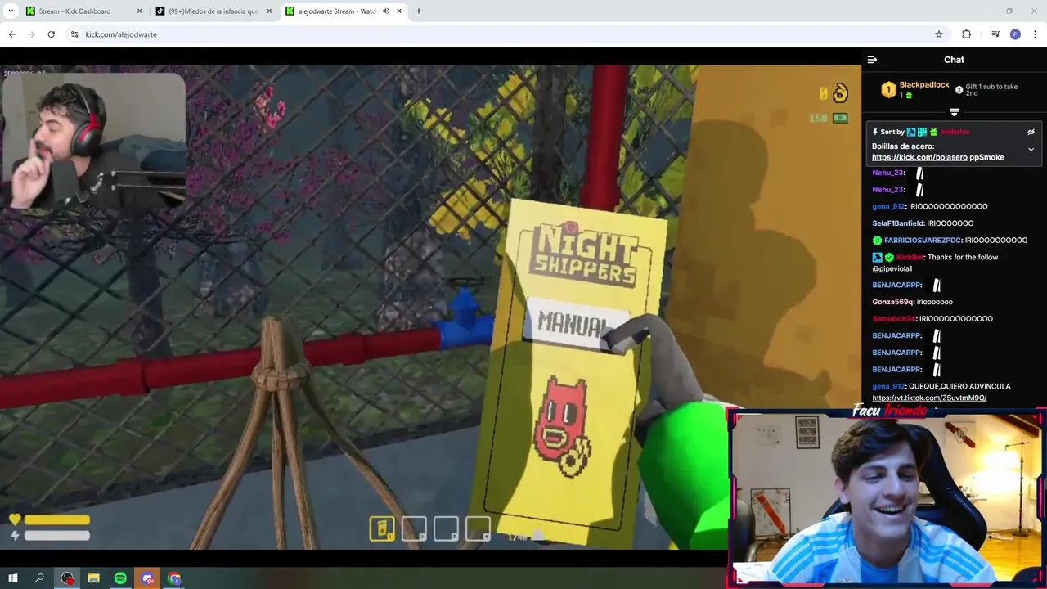Open Chrome's three-dot menu
The height and width of the screenshot is (589, 1047).
pyautogui.click(x=1035, y=34)
